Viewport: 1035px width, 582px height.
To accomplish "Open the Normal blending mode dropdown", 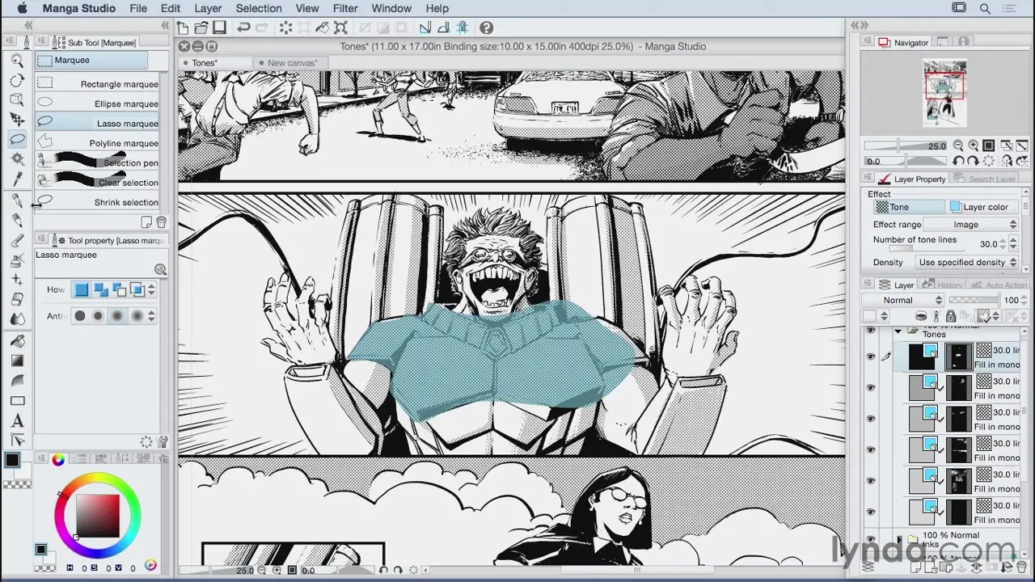I will [903, 300].
